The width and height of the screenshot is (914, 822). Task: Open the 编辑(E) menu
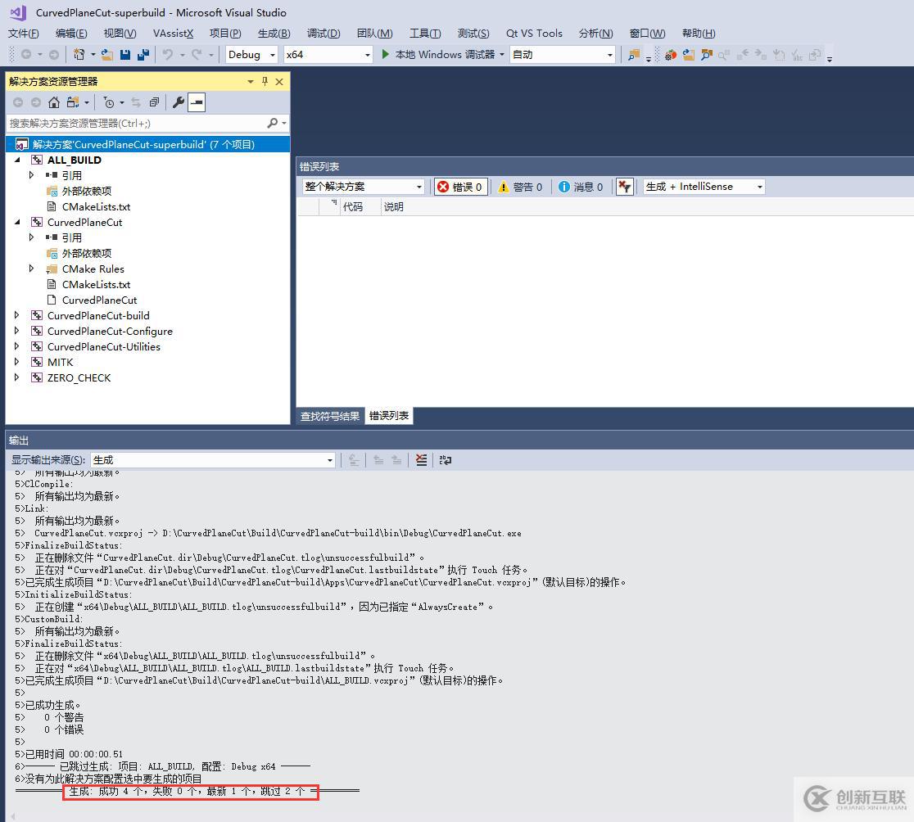pos(71,34)
